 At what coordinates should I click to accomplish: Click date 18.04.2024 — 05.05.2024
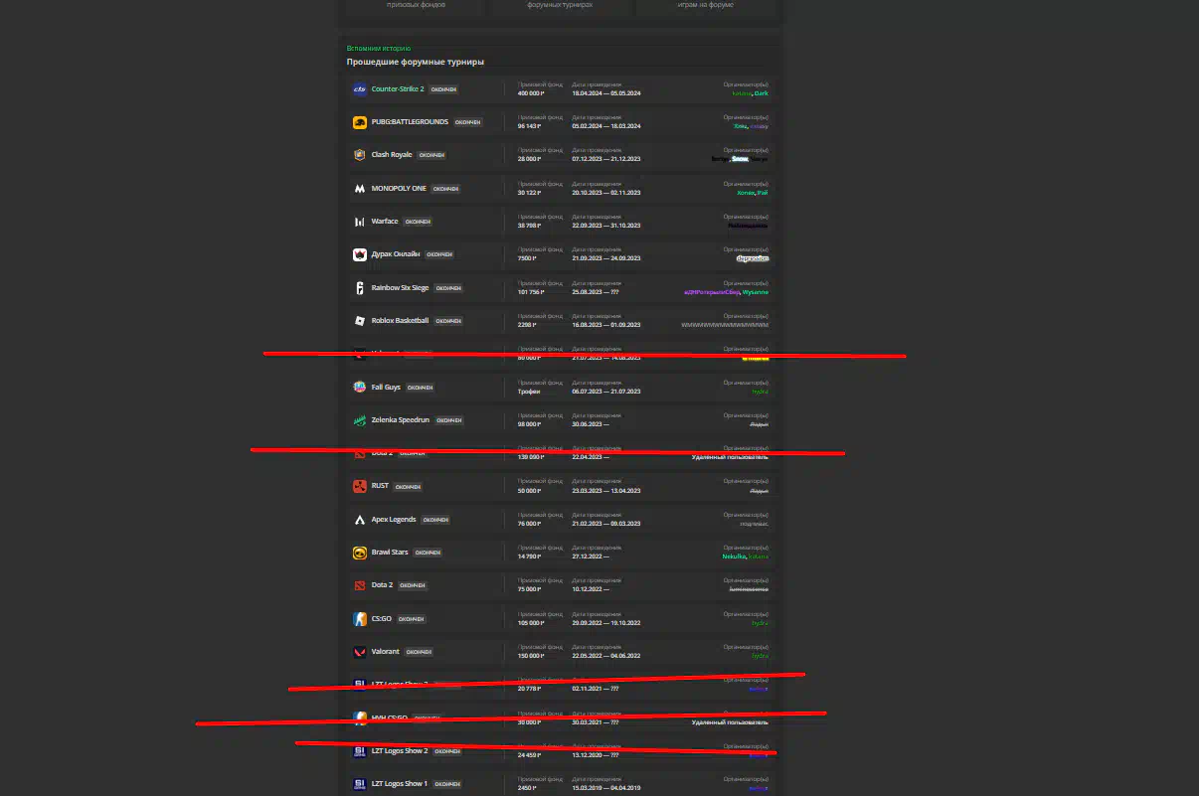[606, 93]
